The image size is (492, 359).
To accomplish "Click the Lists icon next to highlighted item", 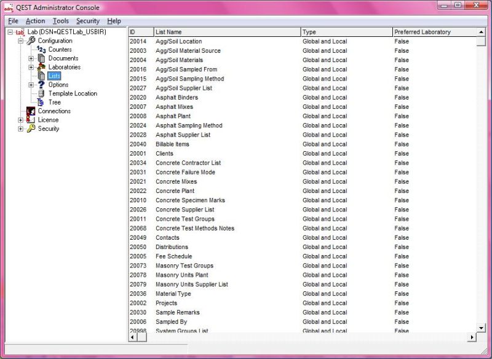I will (x=41, y=76).
